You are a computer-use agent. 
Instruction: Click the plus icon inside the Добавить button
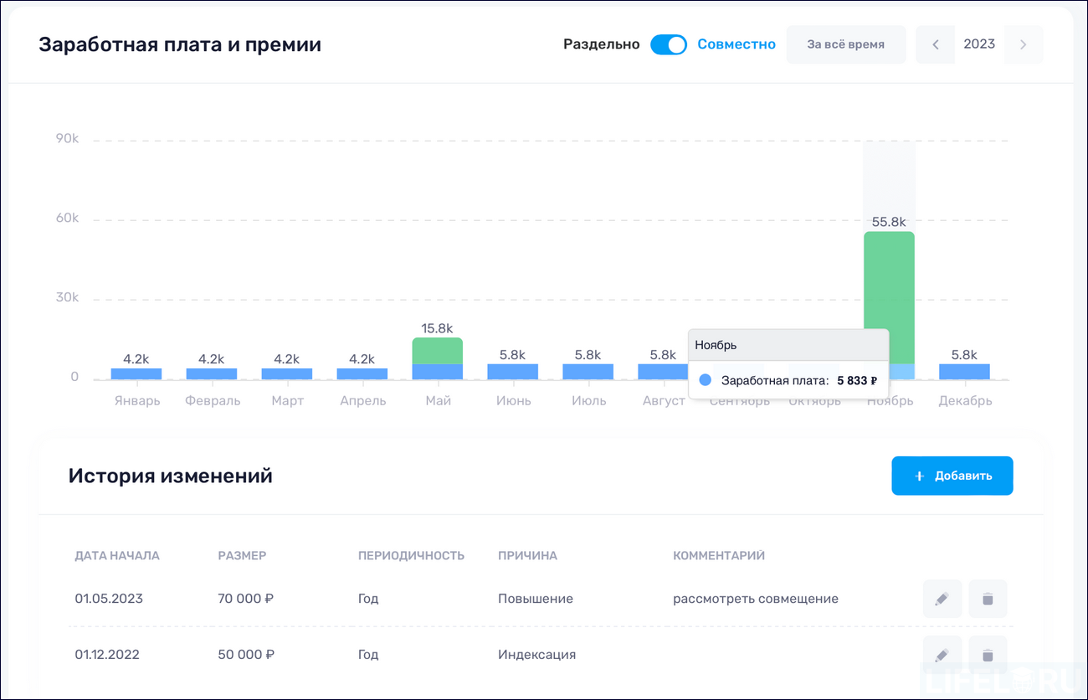920,475
